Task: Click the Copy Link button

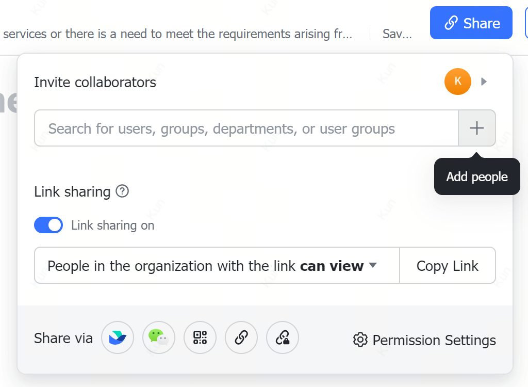Action: point(447,266)
